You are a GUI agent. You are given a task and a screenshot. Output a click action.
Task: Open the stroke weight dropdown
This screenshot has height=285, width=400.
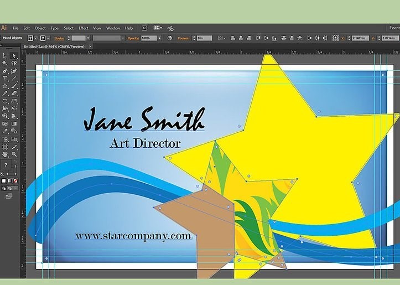pos(88,38)
